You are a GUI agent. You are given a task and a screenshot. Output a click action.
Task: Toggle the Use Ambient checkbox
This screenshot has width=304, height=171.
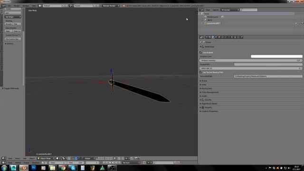(x=201, y=52)
